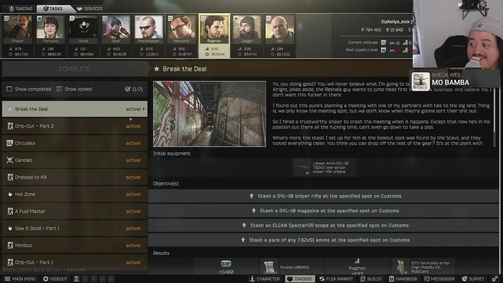Image resolution: width=503 pixels, height=283 pixels.
Task: Open the Main Menu
Action: [20, 279]
